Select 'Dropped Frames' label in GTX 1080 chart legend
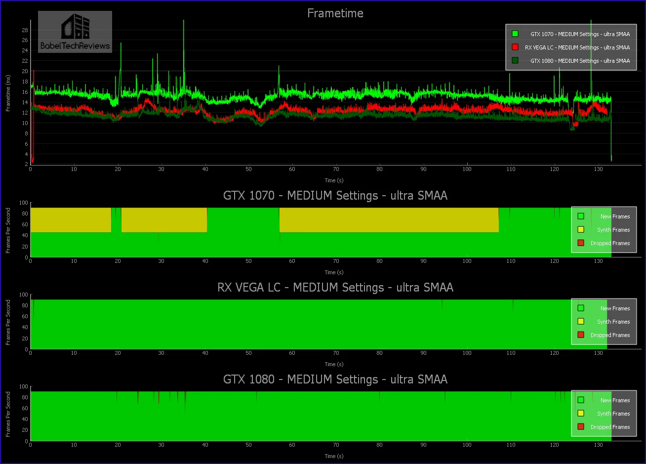This screenshot has height=464, width=646. [610, 427]
